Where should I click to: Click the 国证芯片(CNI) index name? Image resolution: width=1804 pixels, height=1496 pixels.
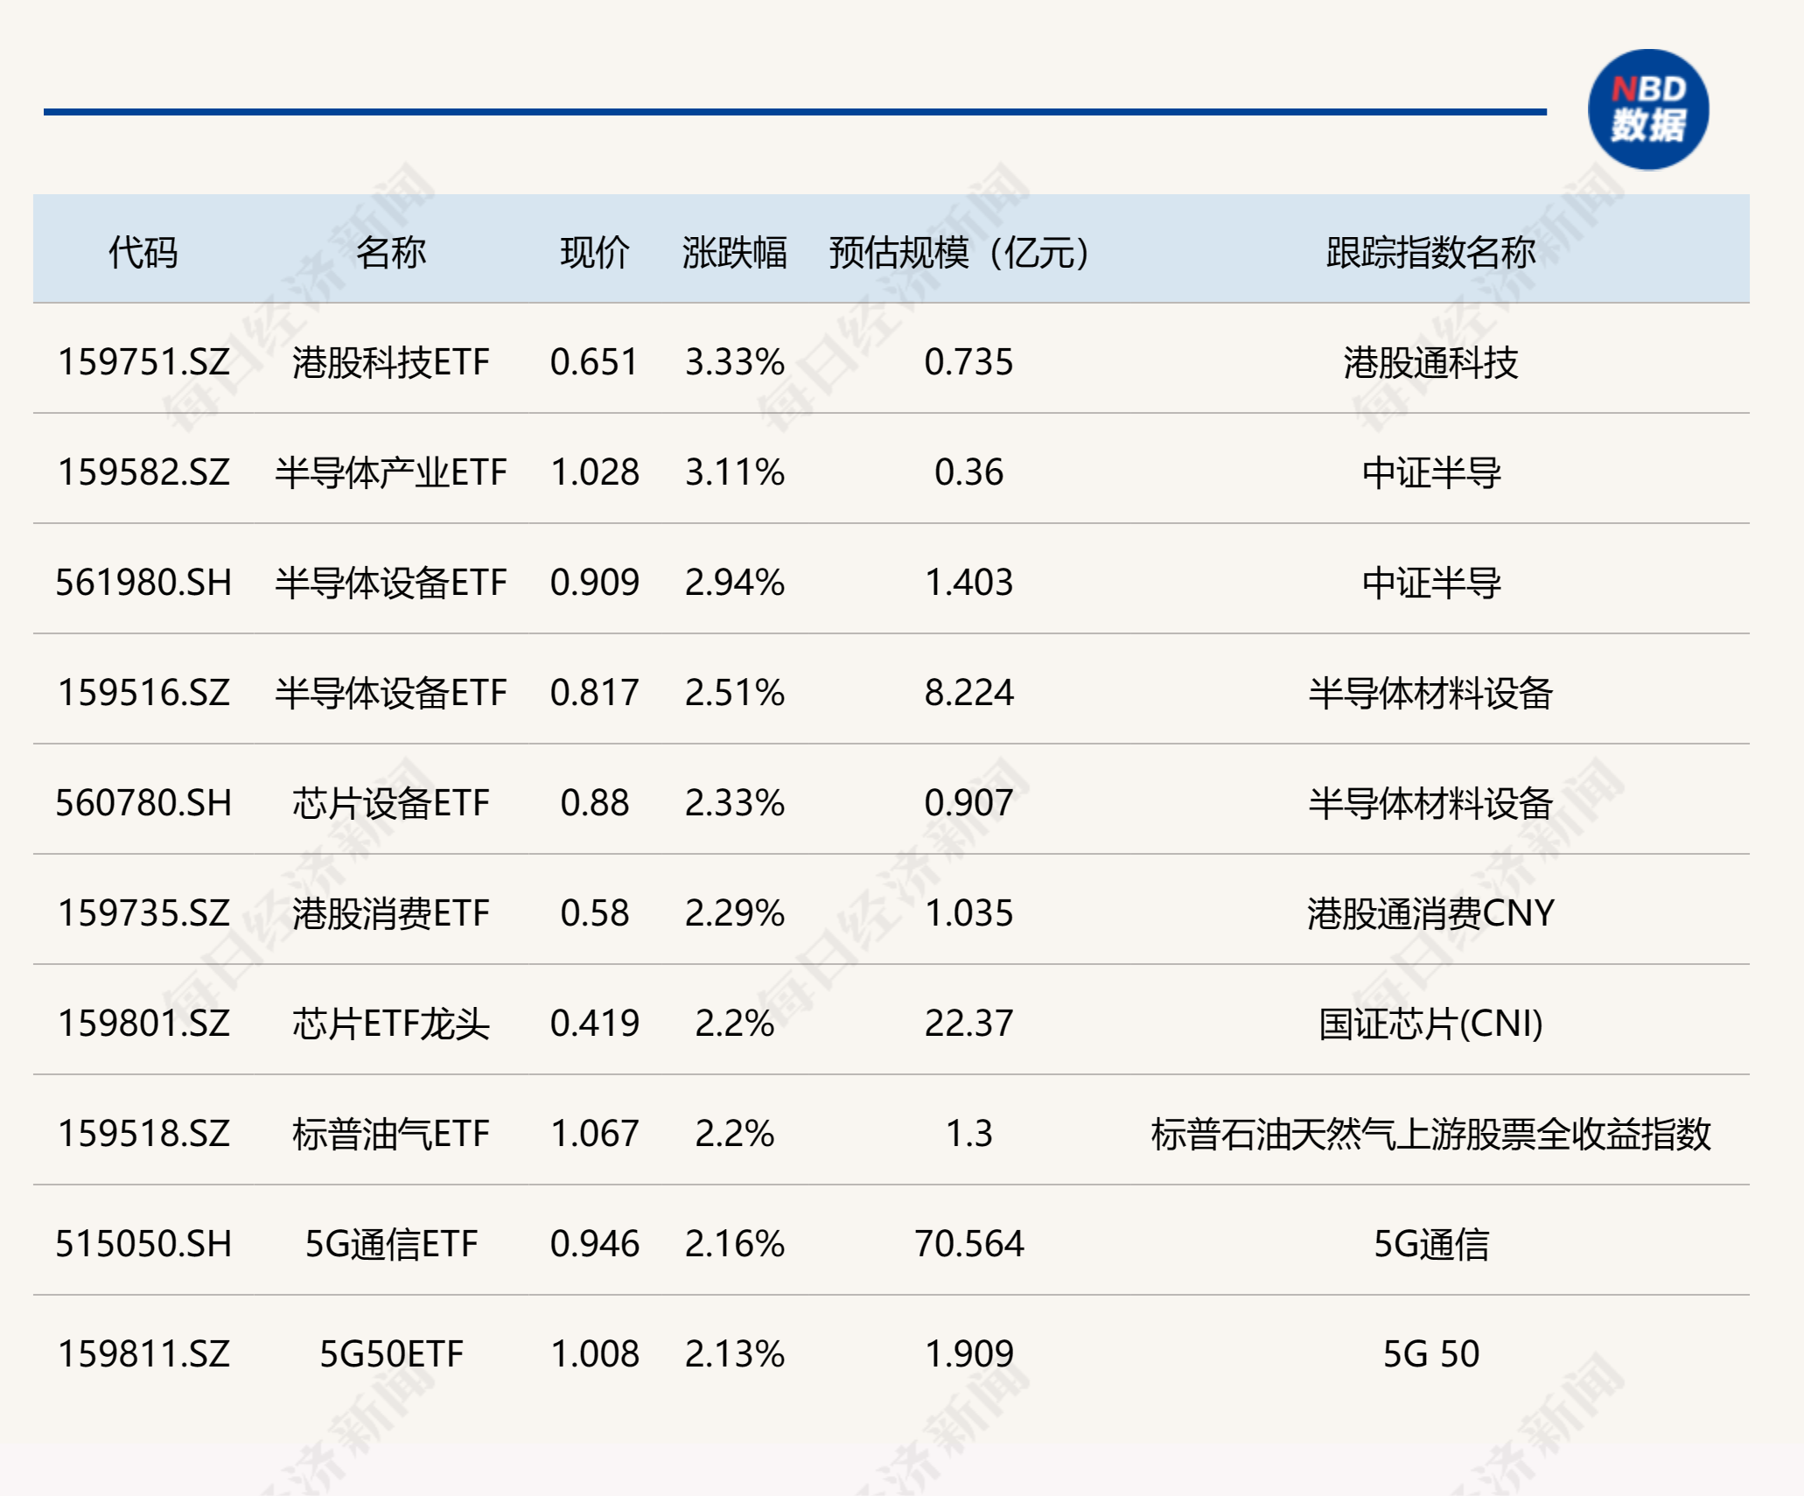[1431, 1024]
